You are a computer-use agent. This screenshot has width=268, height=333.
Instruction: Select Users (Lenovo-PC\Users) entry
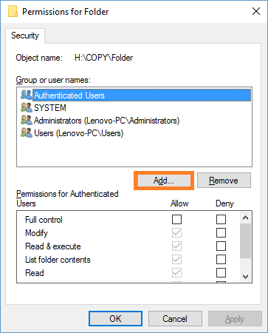[x=78, y=133]
